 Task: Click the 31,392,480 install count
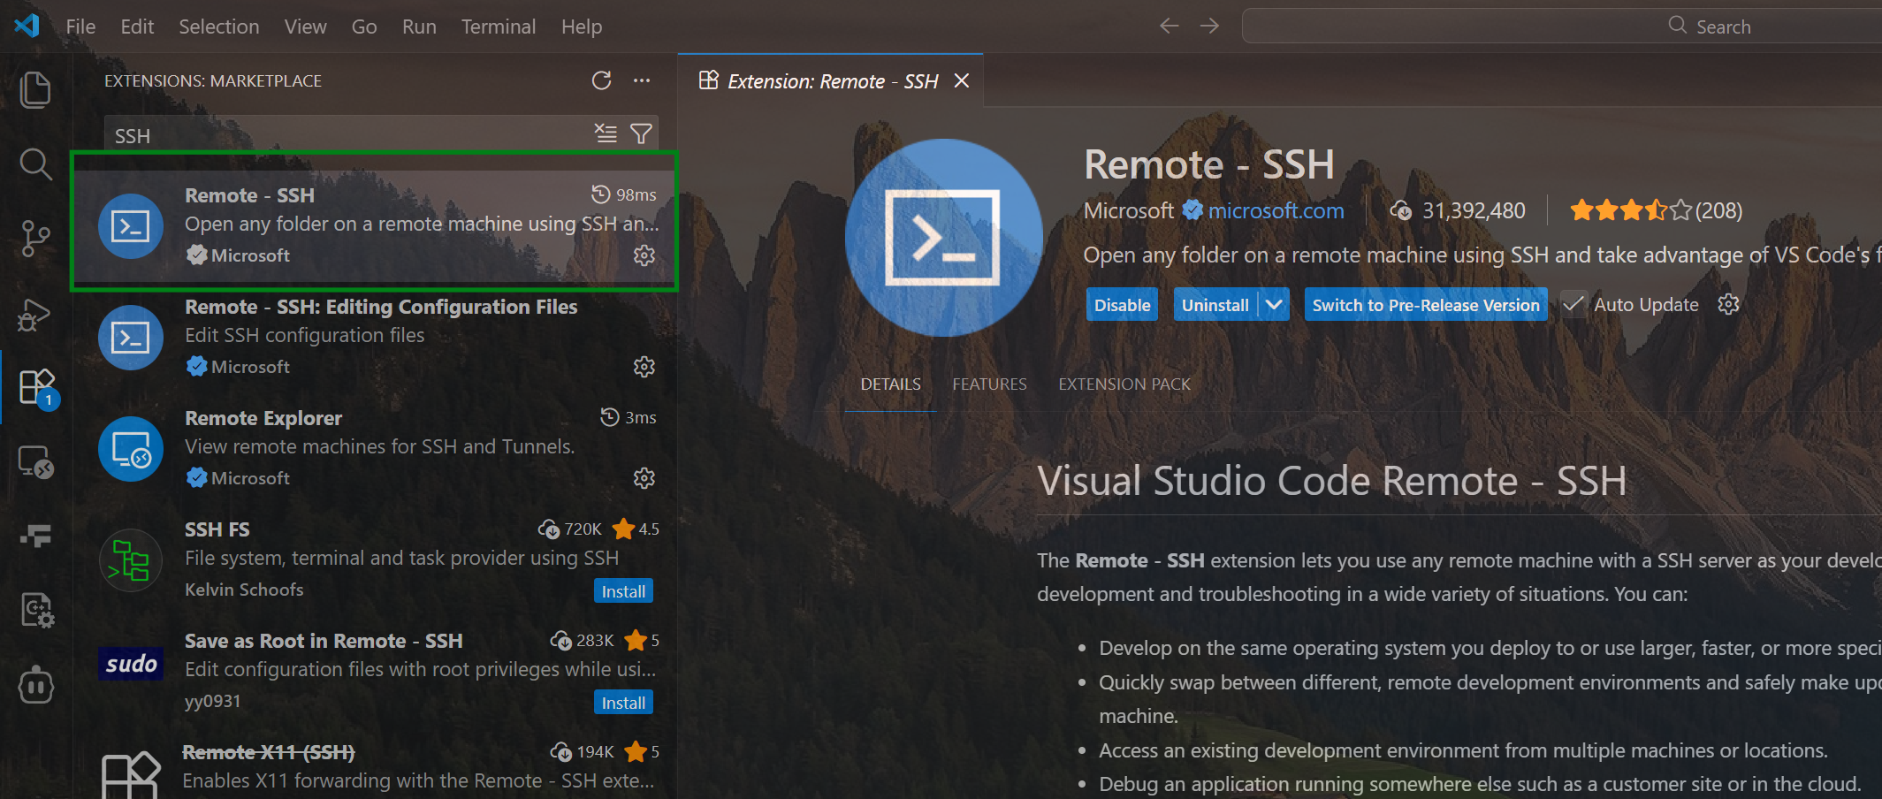point(1459,211)
